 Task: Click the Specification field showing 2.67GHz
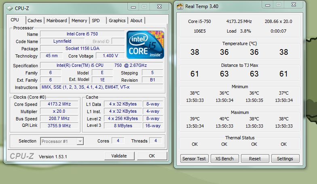pyautogui.click(x=101, y=65)
